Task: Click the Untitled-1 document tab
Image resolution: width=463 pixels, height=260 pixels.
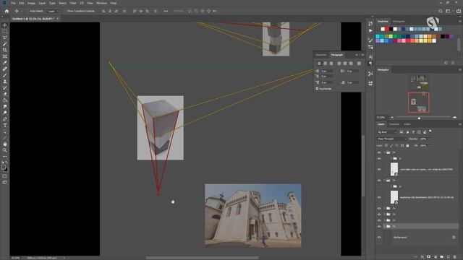Action: click(33, 19)
